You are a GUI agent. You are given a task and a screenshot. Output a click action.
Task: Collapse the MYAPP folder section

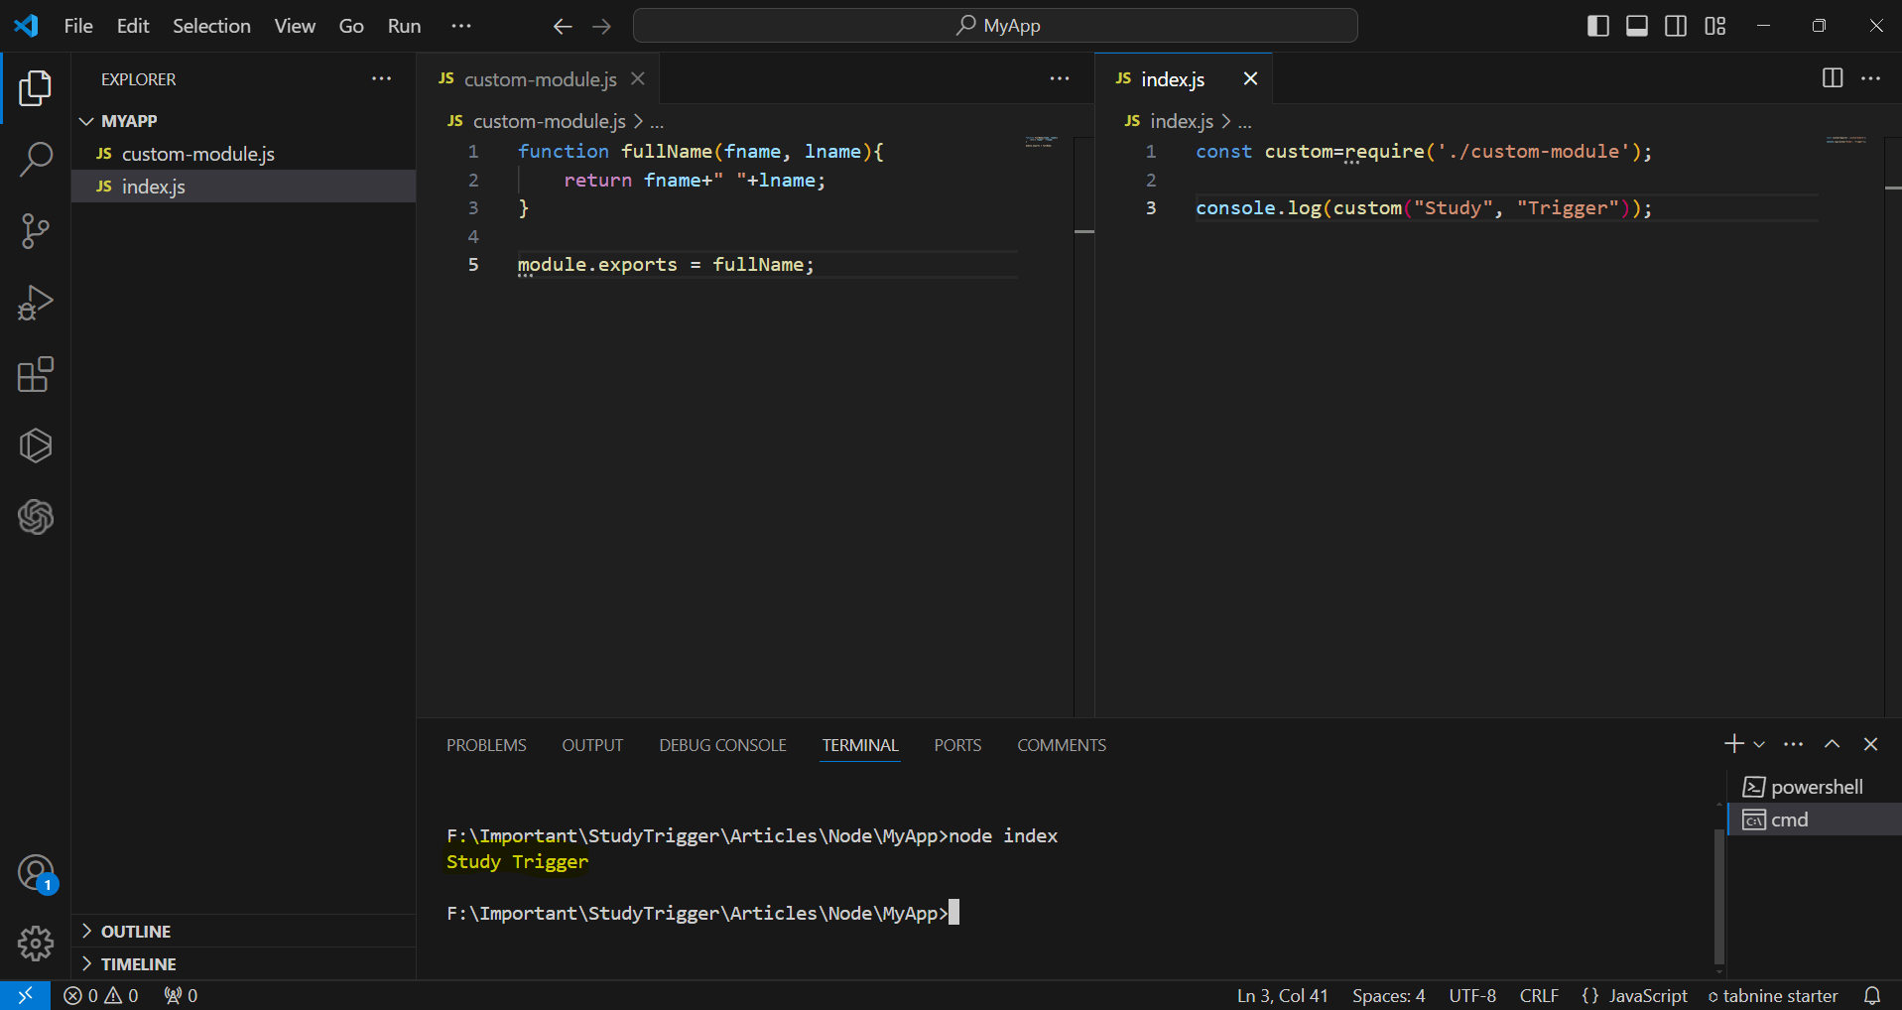tap(87, 121)
